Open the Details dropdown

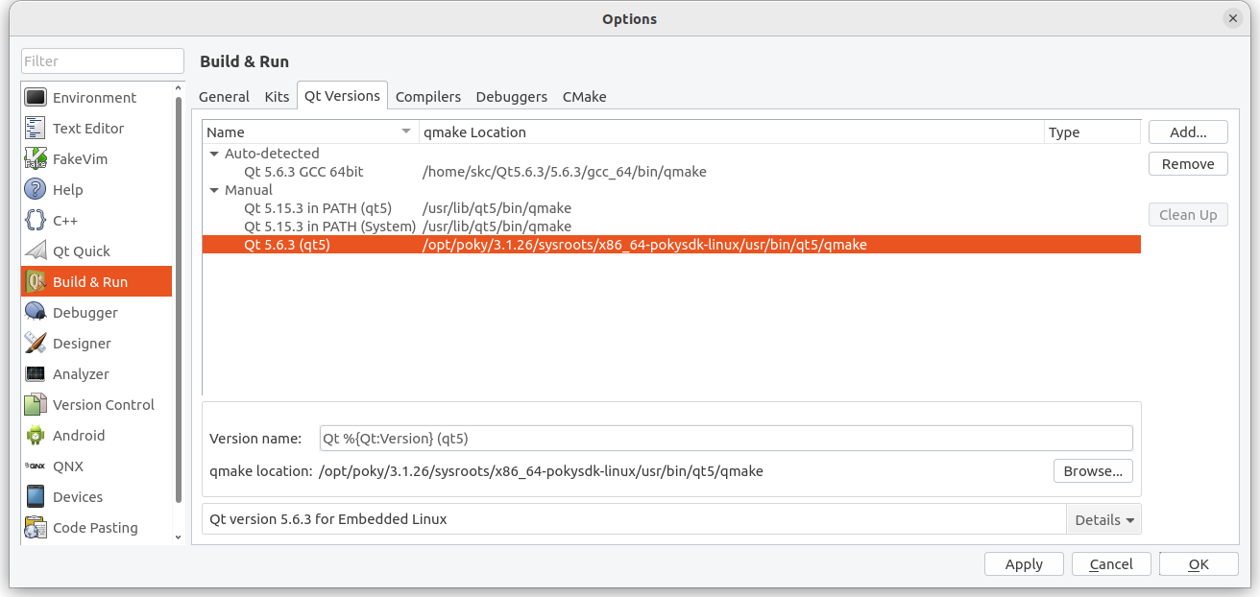click(1102, 518)
